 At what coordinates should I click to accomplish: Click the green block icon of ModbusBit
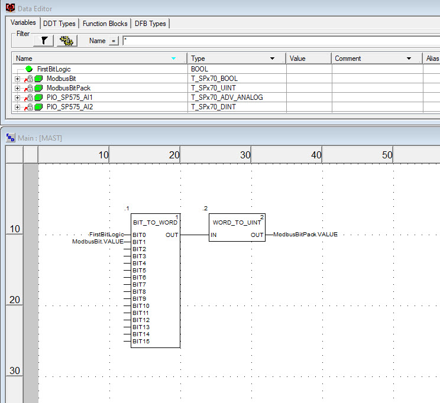tap(38, 79)
